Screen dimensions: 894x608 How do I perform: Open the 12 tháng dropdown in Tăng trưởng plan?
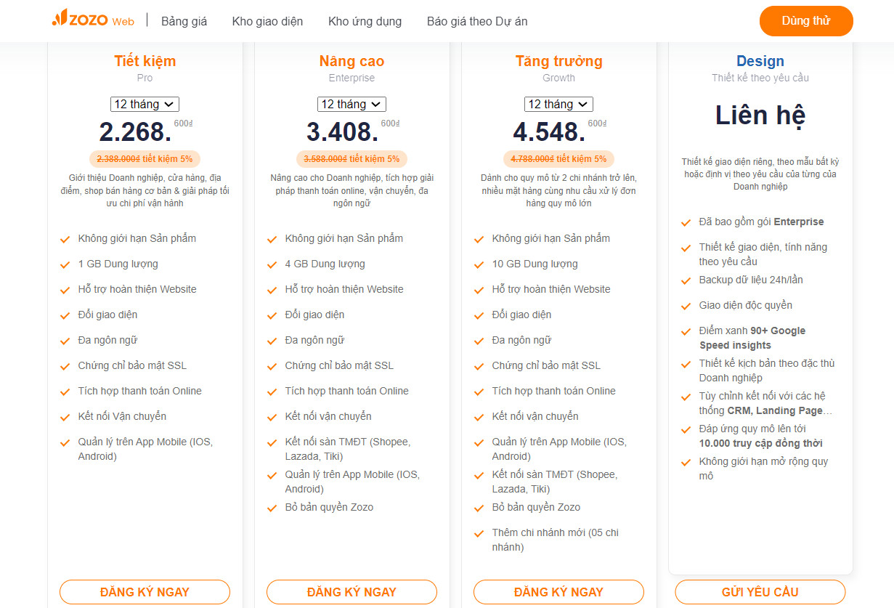click(x=558, y=105)
